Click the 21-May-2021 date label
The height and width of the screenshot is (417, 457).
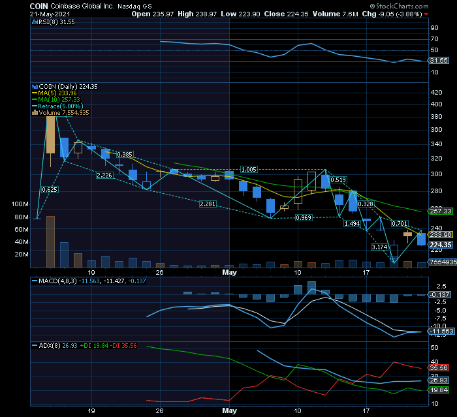[50, 14]
